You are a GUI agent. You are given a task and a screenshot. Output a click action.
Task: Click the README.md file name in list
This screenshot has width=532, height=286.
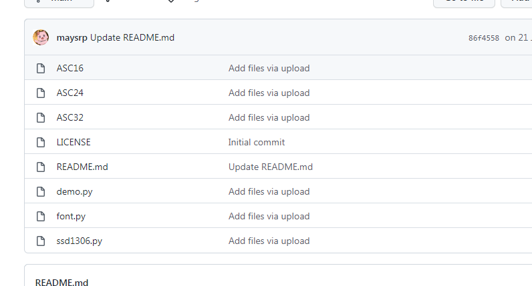point(82,167)
